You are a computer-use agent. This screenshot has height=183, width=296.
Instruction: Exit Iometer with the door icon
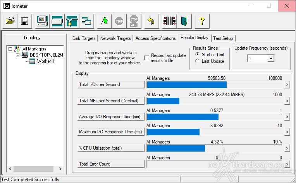click(184, 21)
